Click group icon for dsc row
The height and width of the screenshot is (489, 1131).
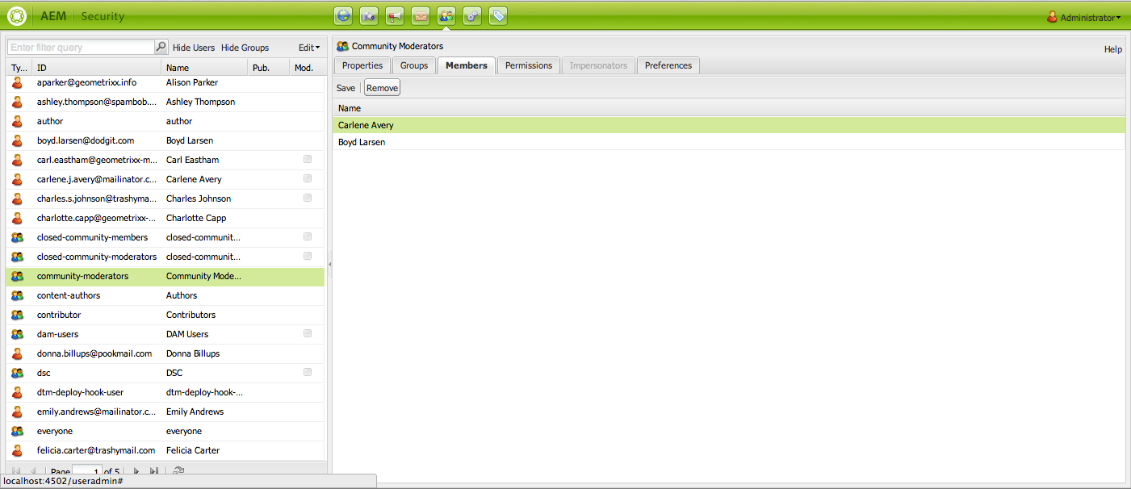[17, 373]
